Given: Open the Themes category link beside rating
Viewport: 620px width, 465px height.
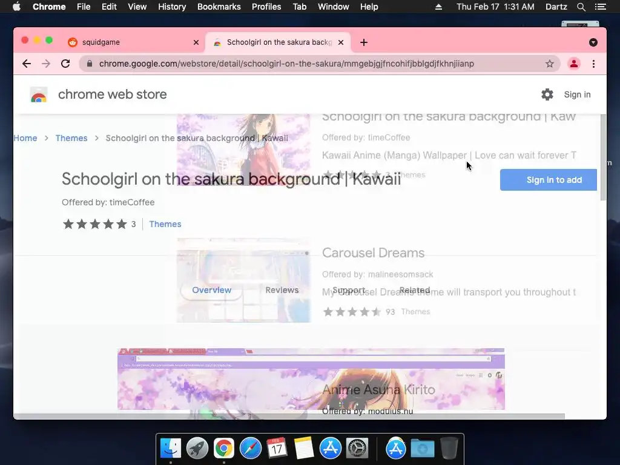Looking at the screenshot, I should point(165,224).
